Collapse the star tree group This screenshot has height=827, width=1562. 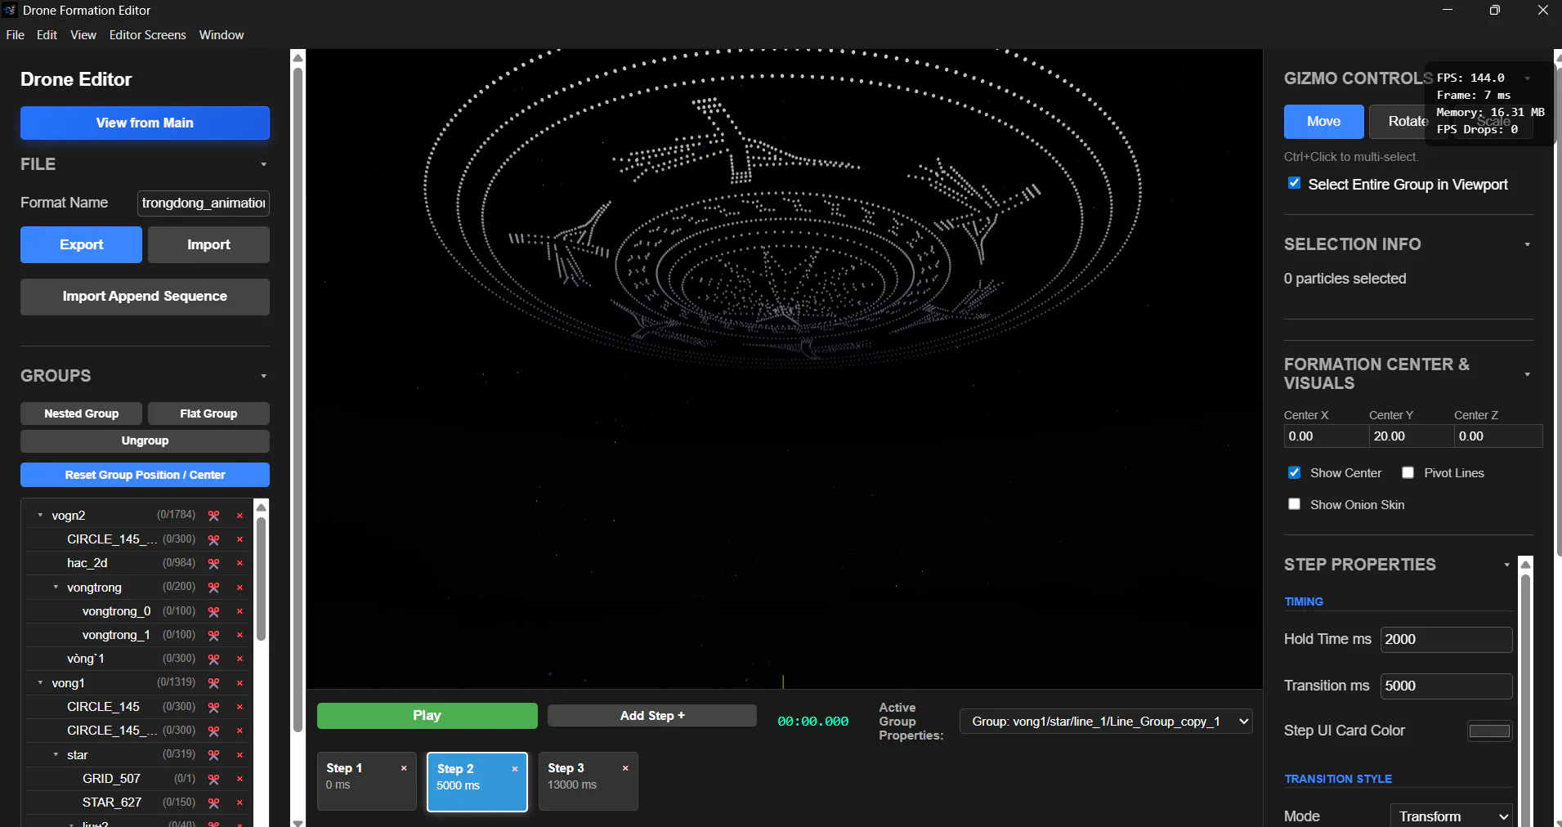56,754
